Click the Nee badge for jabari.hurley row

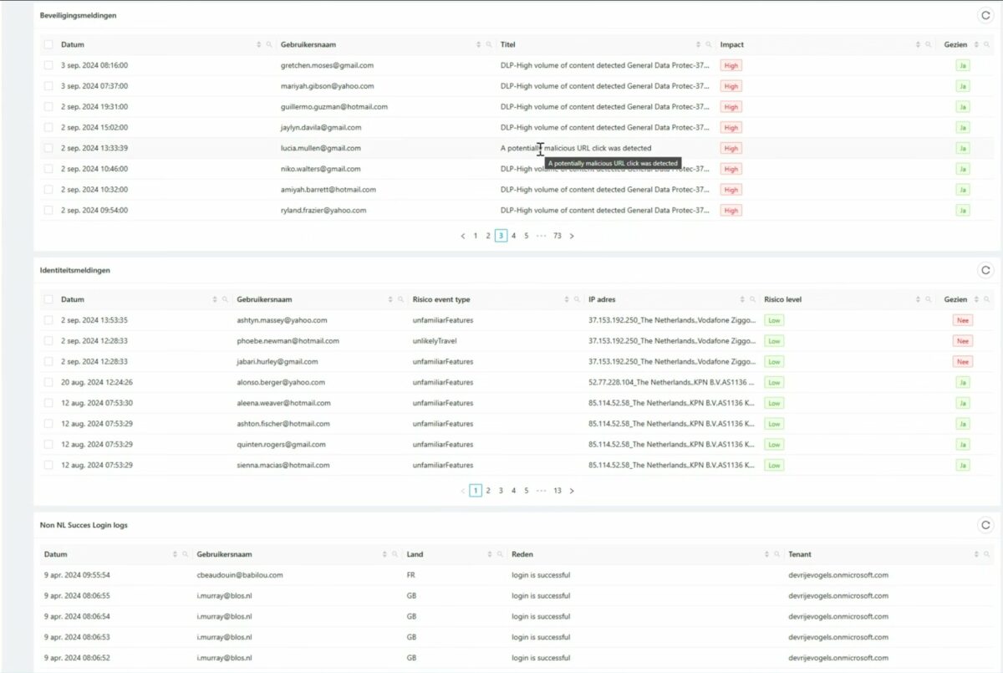click(963, 362)
